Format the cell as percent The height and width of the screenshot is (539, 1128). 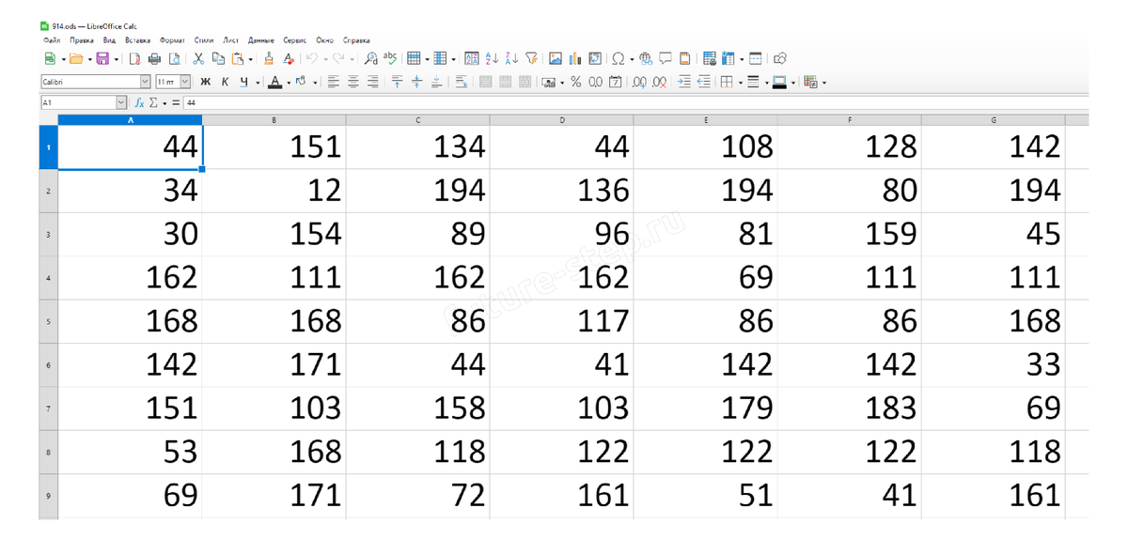click(575, 82)
